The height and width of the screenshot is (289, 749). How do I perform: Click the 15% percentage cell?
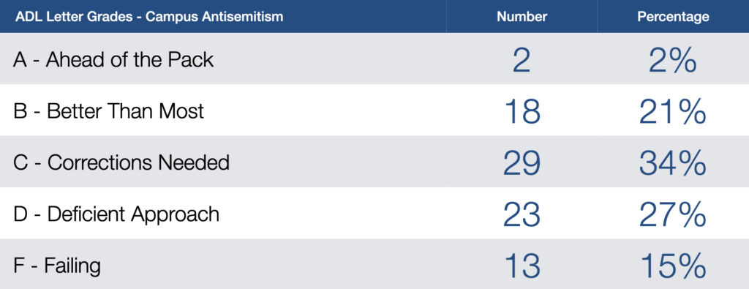tap(673, 266)
